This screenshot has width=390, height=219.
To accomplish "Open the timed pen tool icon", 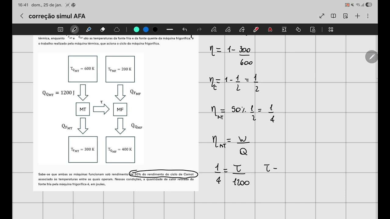I will point(228,30).
